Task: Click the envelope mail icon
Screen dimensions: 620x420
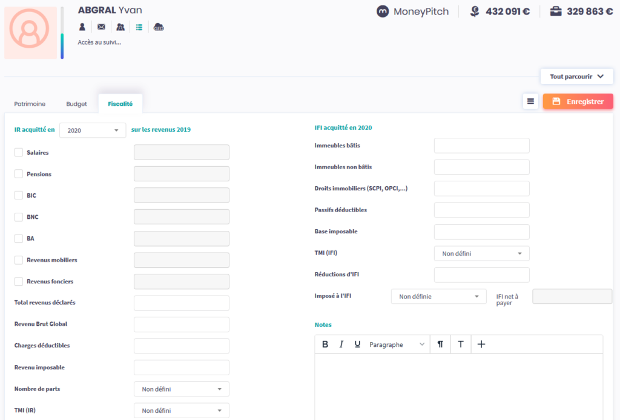Action: click(x=101, y=27)
